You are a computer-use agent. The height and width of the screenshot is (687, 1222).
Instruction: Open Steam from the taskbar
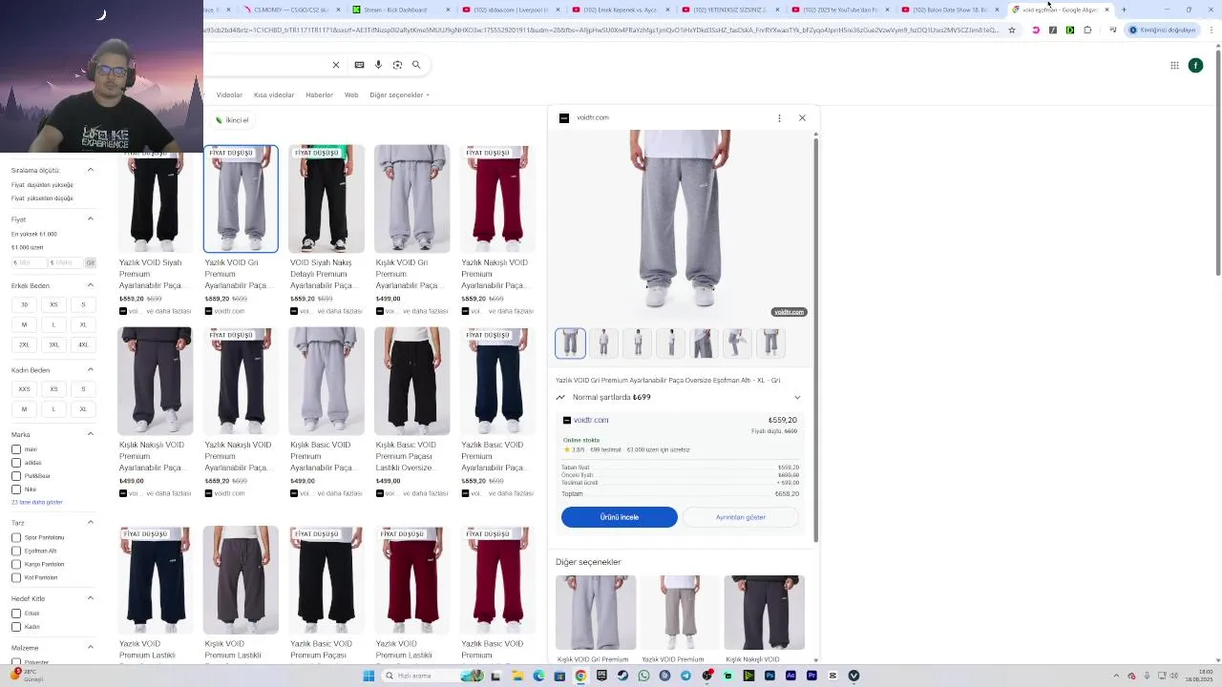[x=622, y=676]
